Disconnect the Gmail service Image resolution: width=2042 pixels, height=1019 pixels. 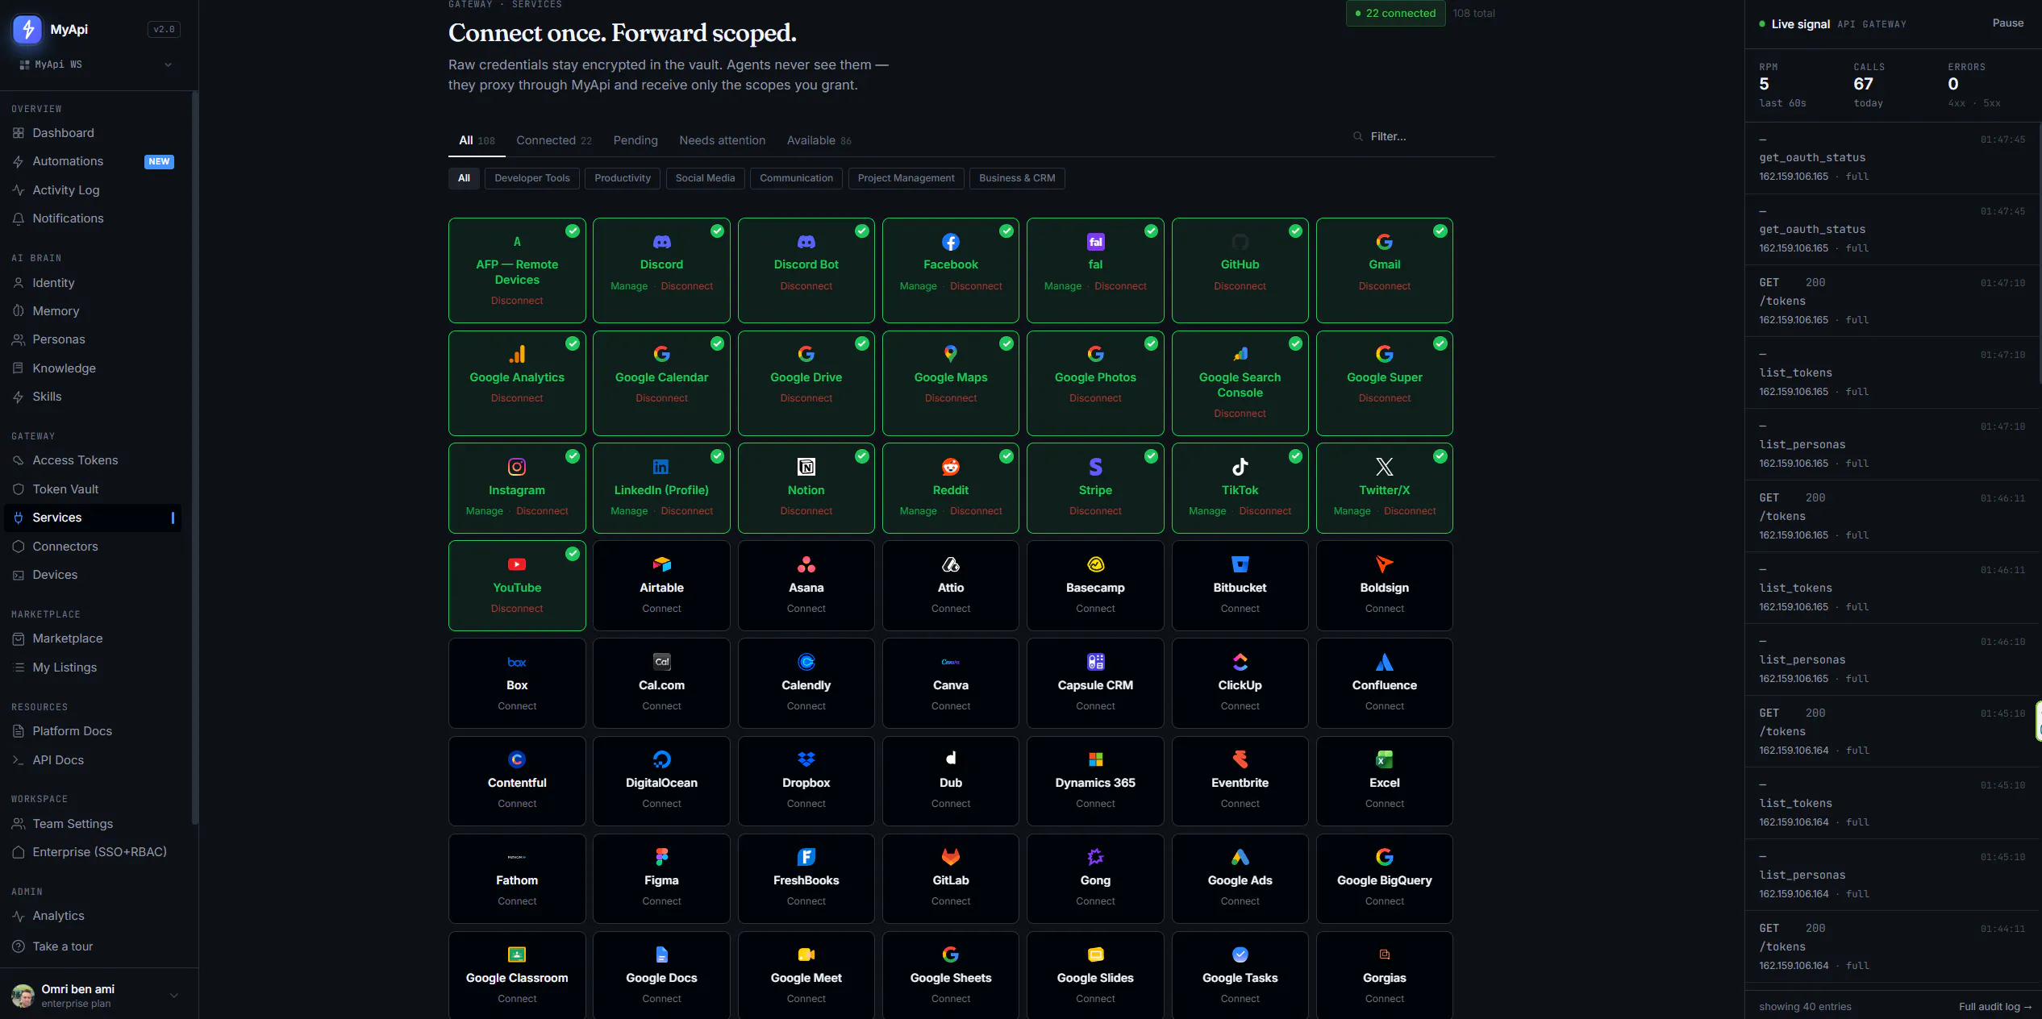coord(1384,286)
